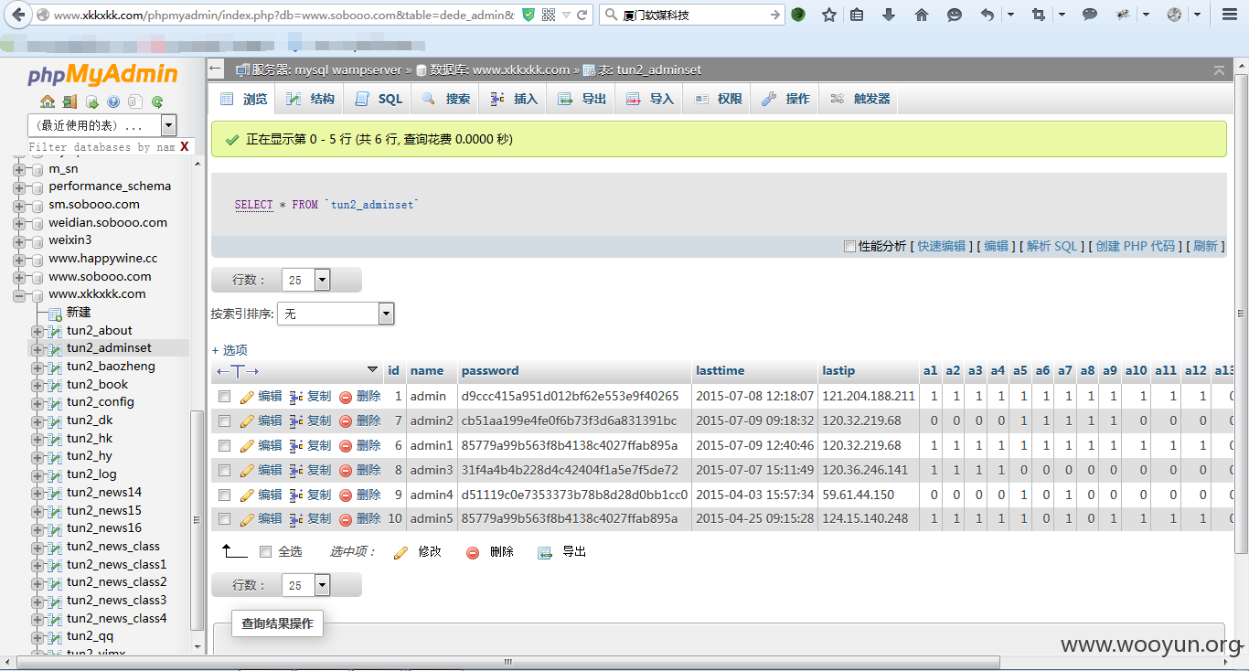Viewport: 1249px width, 671px height.
Task: Open the tun2_log table in the sidebar
Action: pos(91,474)
